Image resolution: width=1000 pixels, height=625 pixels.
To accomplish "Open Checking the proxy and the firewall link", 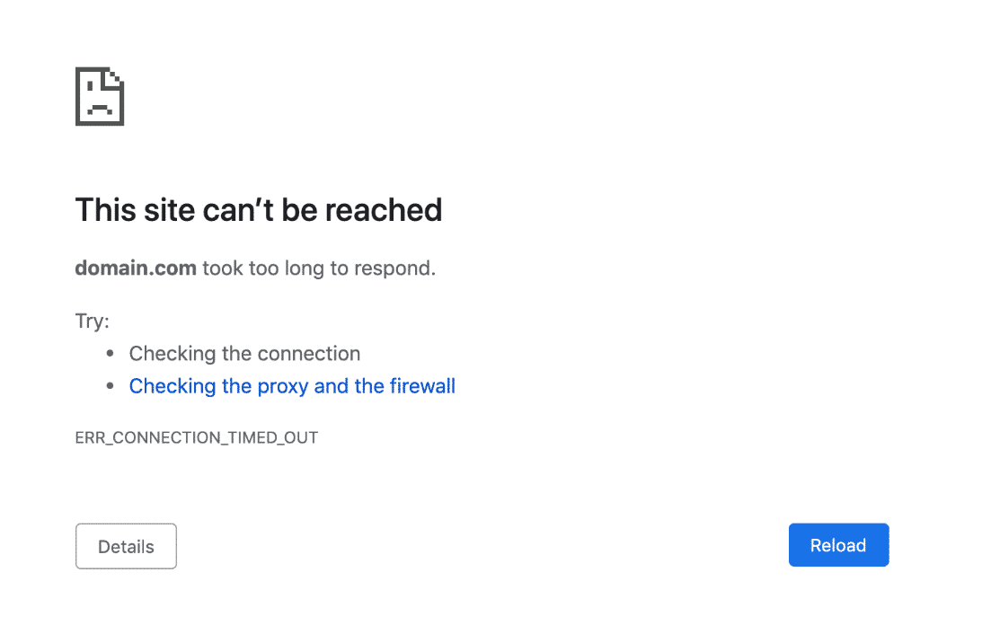I will (x=292, y=386).
